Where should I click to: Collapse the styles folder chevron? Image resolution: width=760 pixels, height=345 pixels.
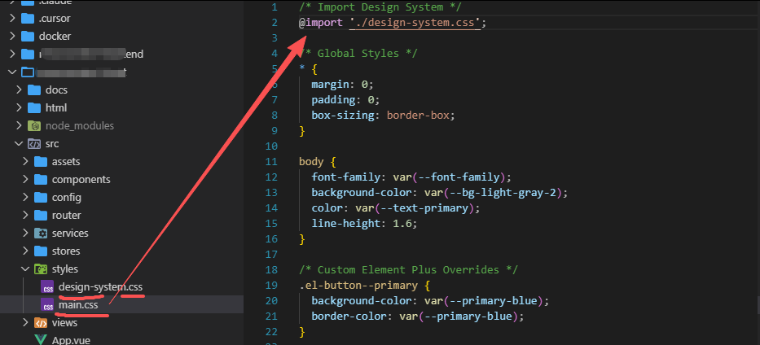point(25,269)
